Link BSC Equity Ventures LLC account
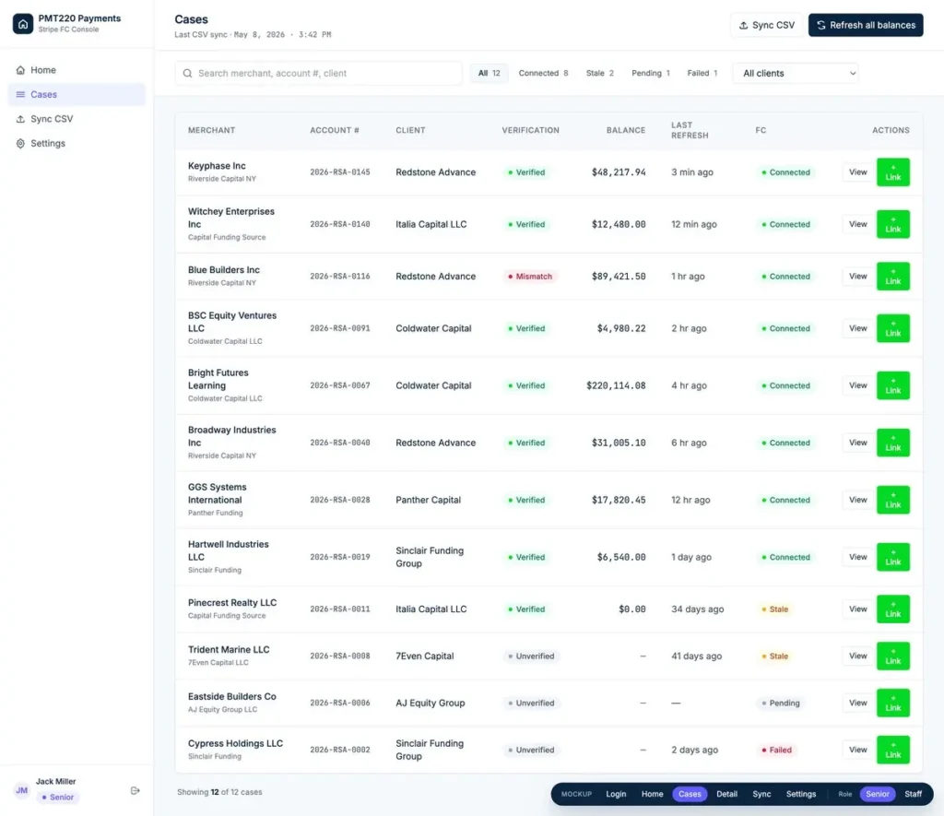Viewport: 944px width, 816px height. coord(892,328)
